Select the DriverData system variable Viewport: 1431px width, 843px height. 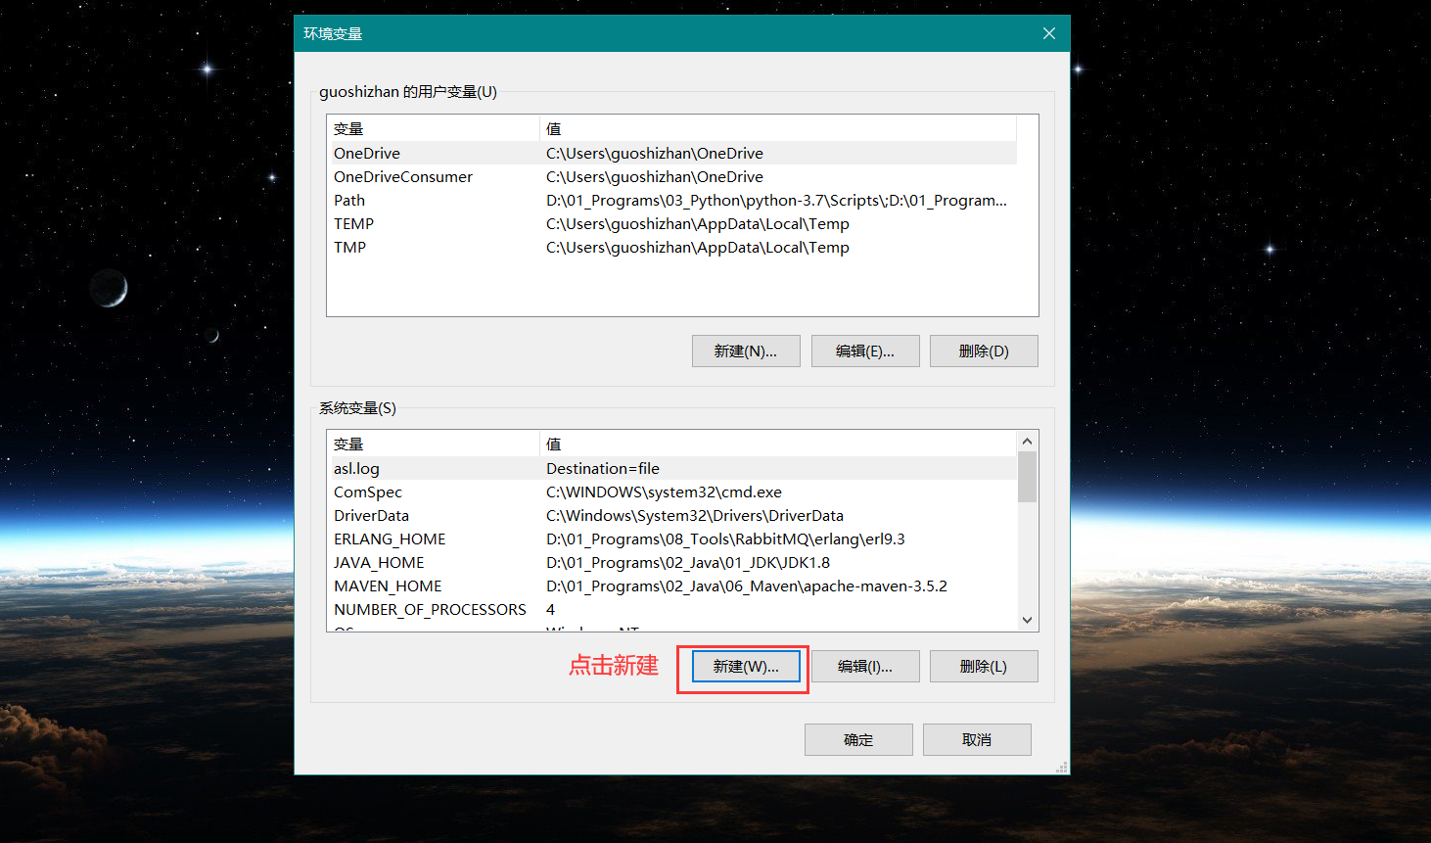[x=672, y=516]
